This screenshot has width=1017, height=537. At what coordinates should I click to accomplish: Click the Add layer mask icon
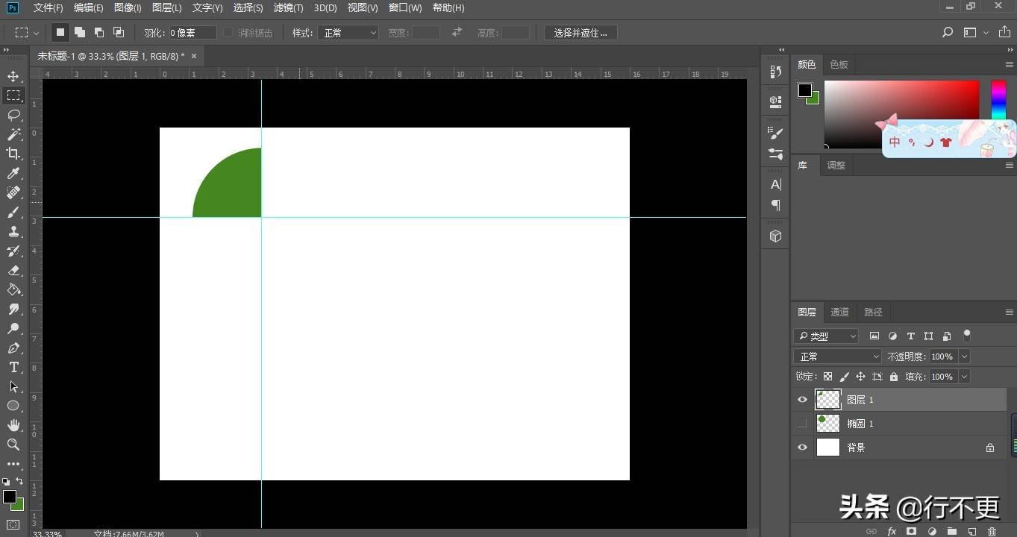912,531
